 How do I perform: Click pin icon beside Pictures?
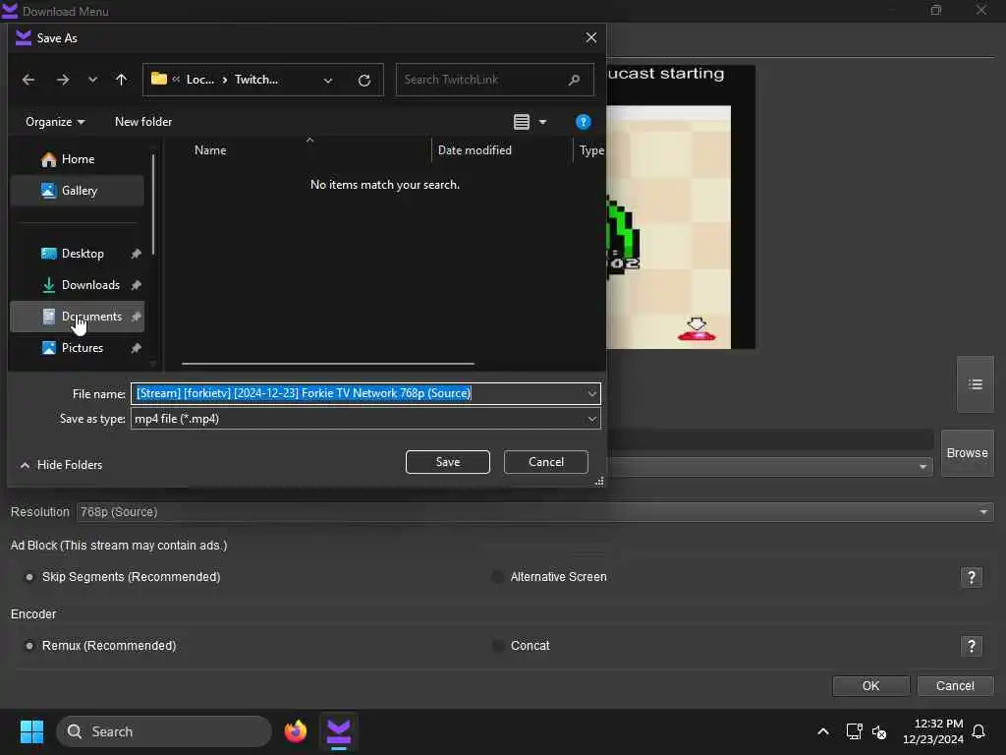pyautogui.click(x=136, y=348)
